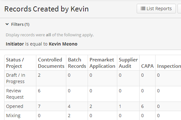Select the Premarket Application column header
181x120 pixels.
[102, 63]
